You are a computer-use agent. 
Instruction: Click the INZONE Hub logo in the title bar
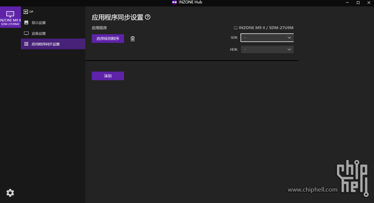[x=174, y=2]
